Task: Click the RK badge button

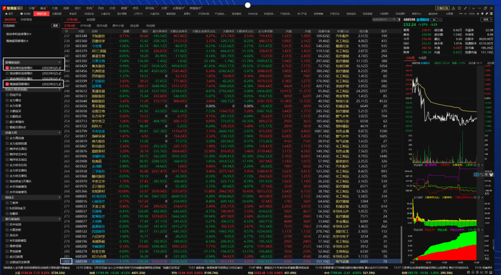Action: [434, 19]
